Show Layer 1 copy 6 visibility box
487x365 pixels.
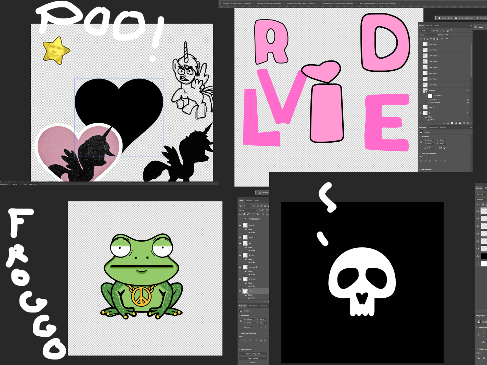pyautogui.click(x=421, y=44)
